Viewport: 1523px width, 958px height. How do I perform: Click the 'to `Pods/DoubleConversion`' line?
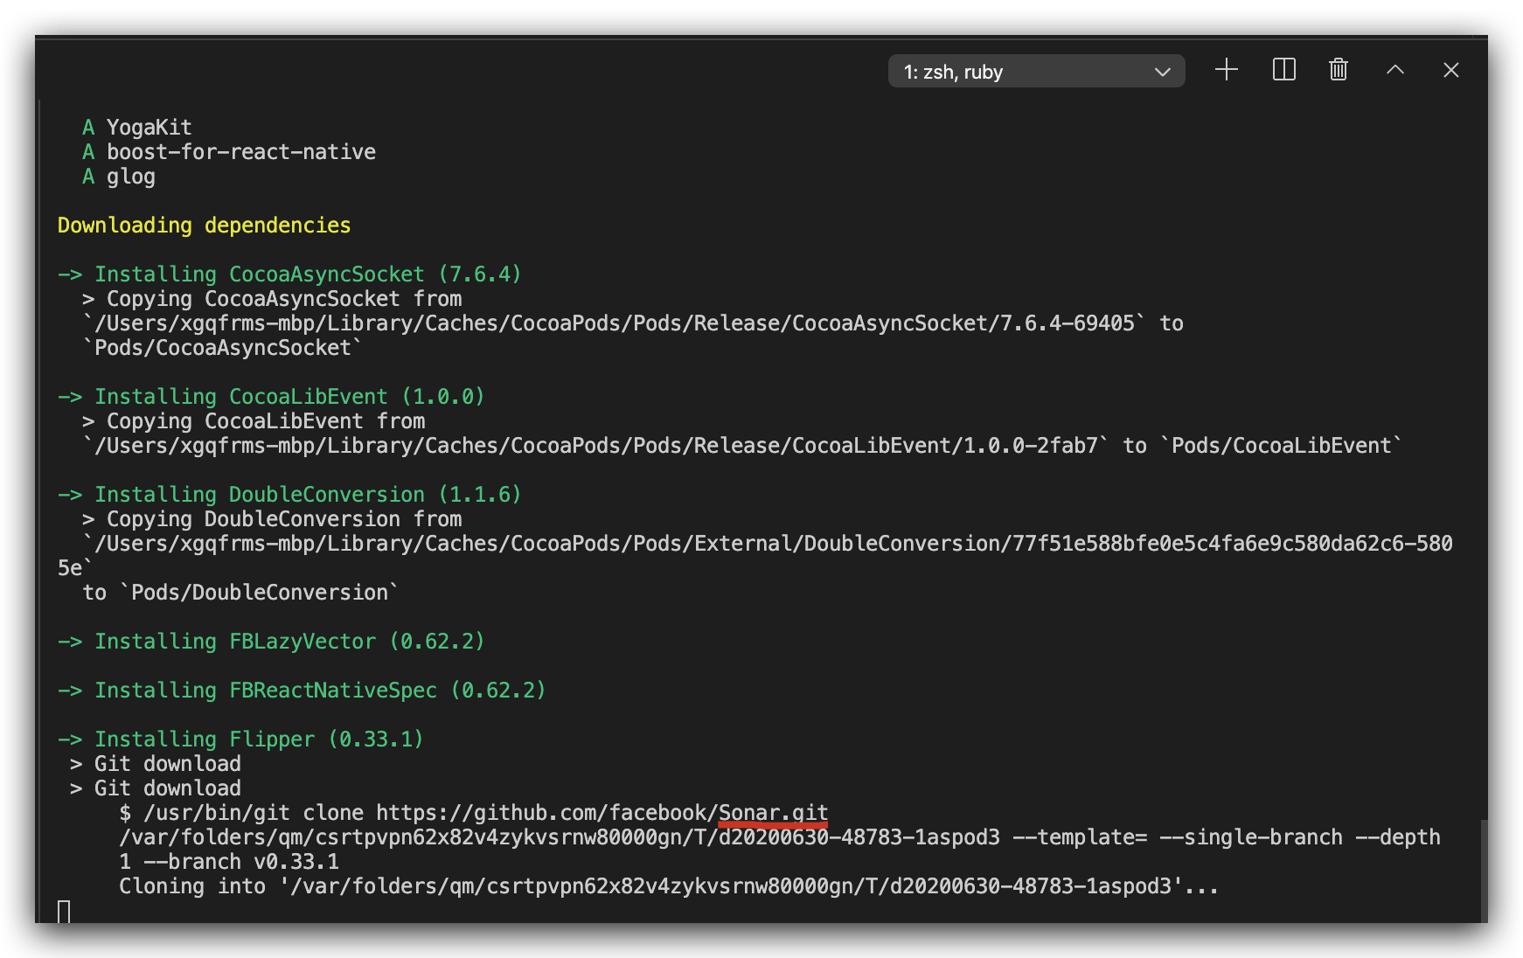pyautogui.click(x=240, y=593)
